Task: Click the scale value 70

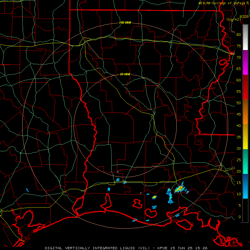Action: [239, 57]
